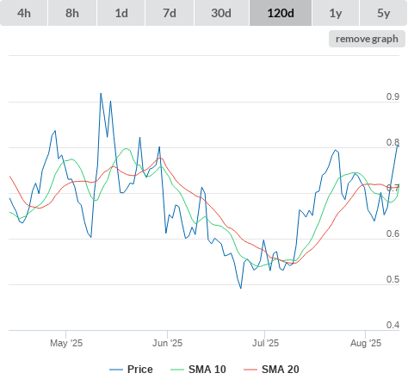Click the Jun '25 axis label
The height and width of the screenshot is (392, 408).
tap(167, 343)
